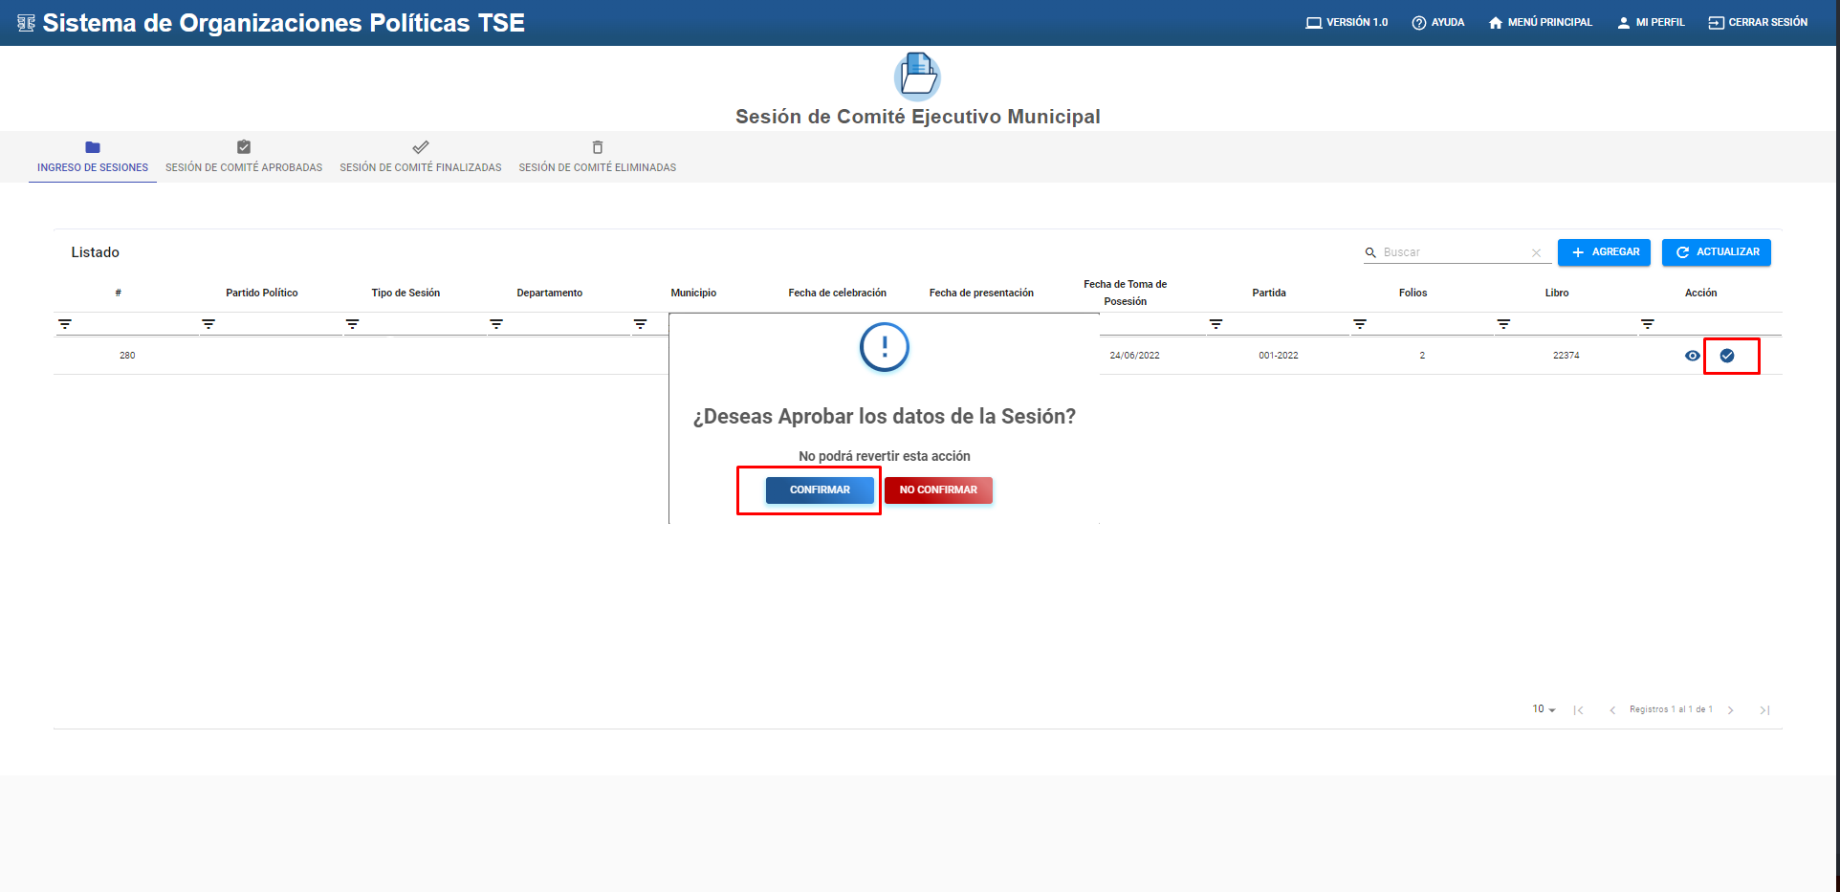The height and width of the screenshot is (892, 1840).
Task: Switch to Sesión de Comité Aprobadas tab
Action: 244,157
